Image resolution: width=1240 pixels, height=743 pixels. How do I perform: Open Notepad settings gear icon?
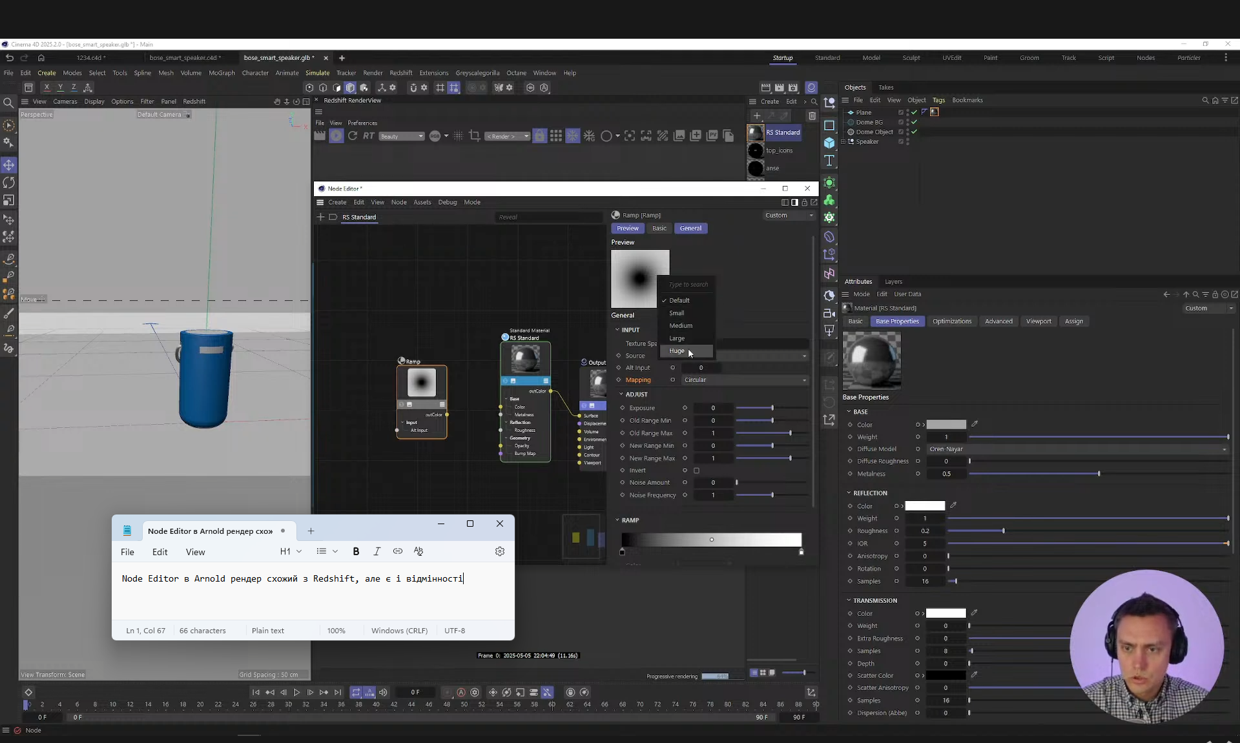click(499, 551)
